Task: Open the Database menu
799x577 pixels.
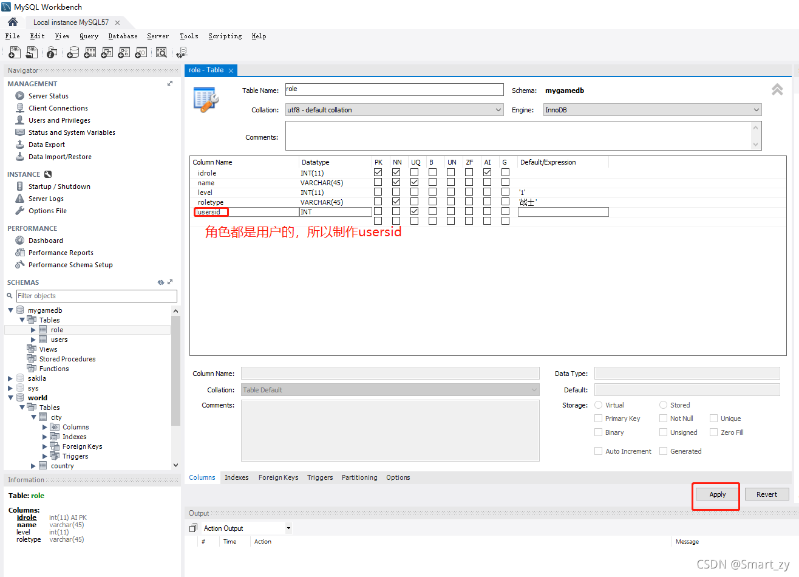Action: 123,36
